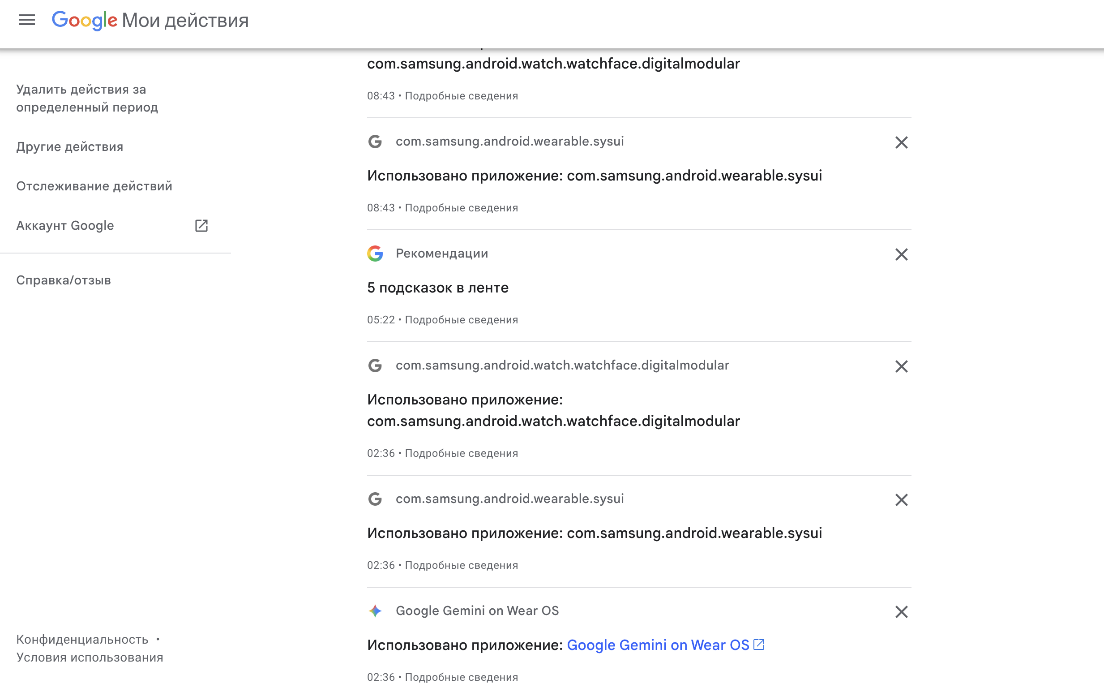Open Удалить действия за определенный период

pyautogui.click(x=87, y=98)
